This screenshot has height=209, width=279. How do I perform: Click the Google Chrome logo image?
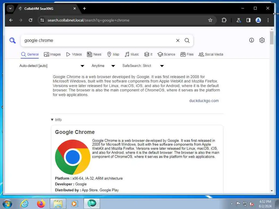point(72,157)
